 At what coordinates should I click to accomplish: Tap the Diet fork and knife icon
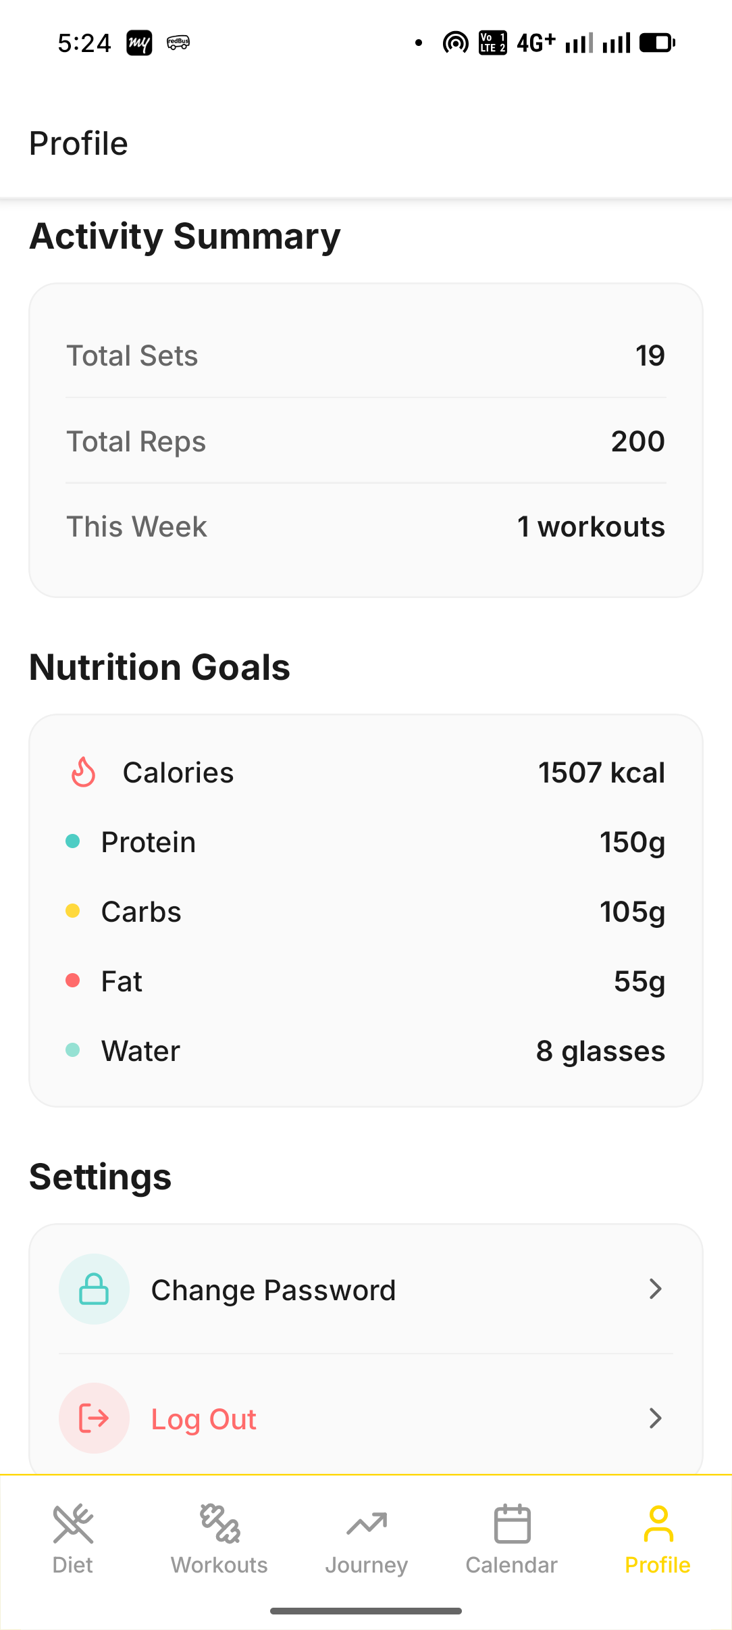(x=73, y=1523)
